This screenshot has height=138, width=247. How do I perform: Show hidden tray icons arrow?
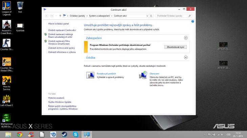pos(205,135)
